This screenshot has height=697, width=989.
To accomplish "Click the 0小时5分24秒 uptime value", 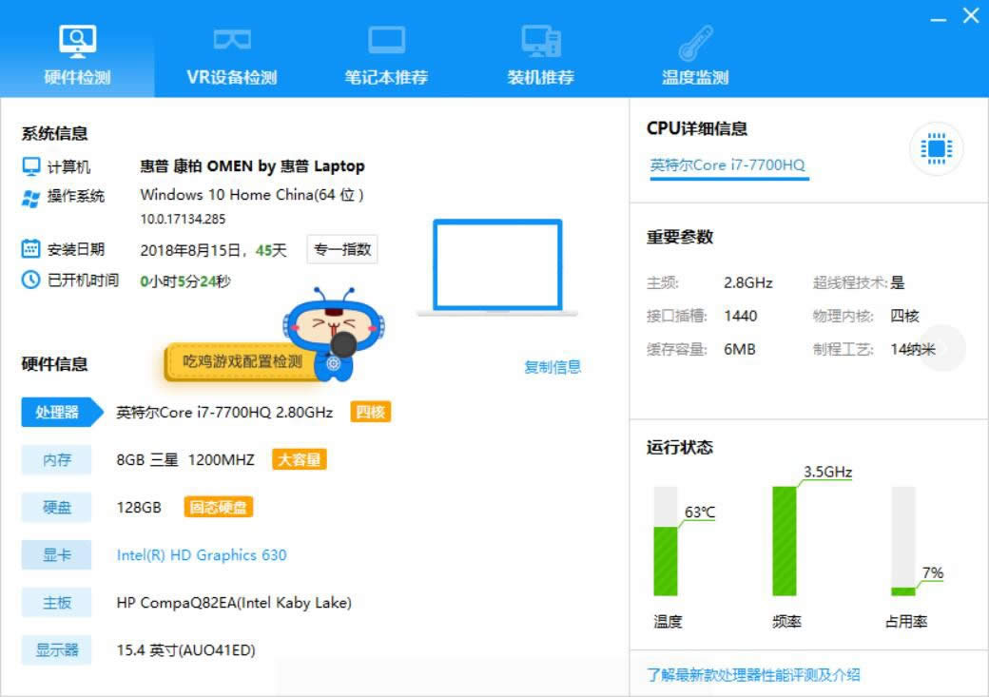I will pos(185,281).
